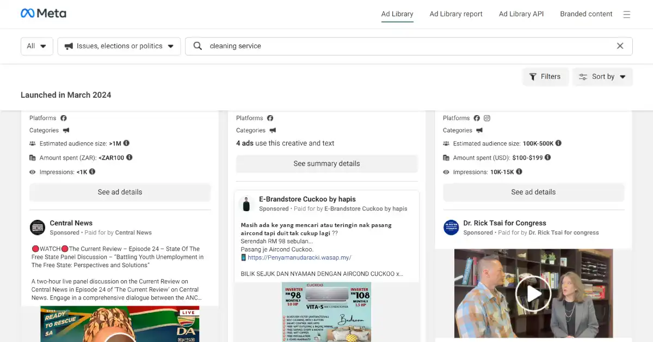Open the Ad Library API tab

click(521, 14)
